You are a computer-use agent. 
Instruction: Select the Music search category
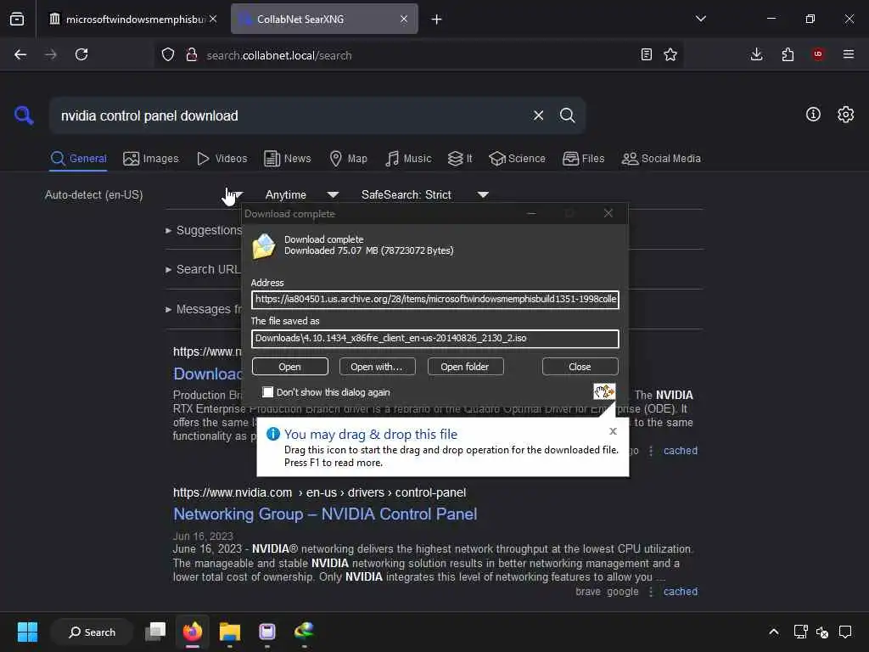(408, 159)
